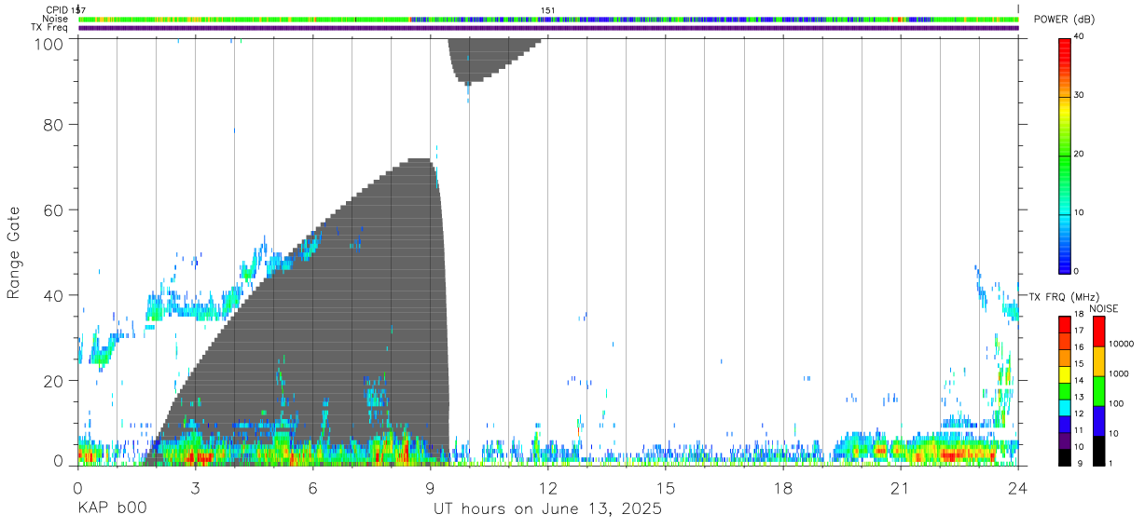This screenshot has height=528, width=1145.
Task: Click the 100 label on the NOISE legend
Action: pos(1115,403)
